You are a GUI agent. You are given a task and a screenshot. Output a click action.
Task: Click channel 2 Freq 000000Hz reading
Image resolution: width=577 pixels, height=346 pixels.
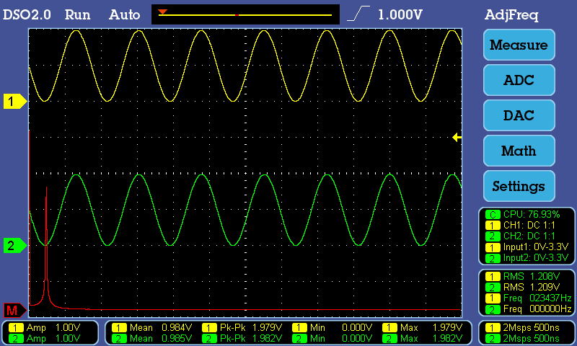point(537,309)
